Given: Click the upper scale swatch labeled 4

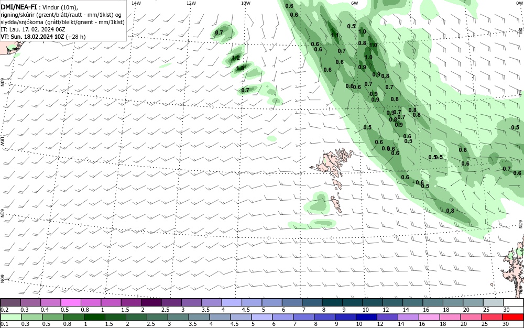Looking at the screenshot, I should coord(232,302).
